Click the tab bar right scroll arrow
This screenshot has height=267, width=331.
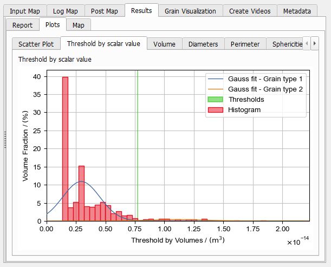315,43
